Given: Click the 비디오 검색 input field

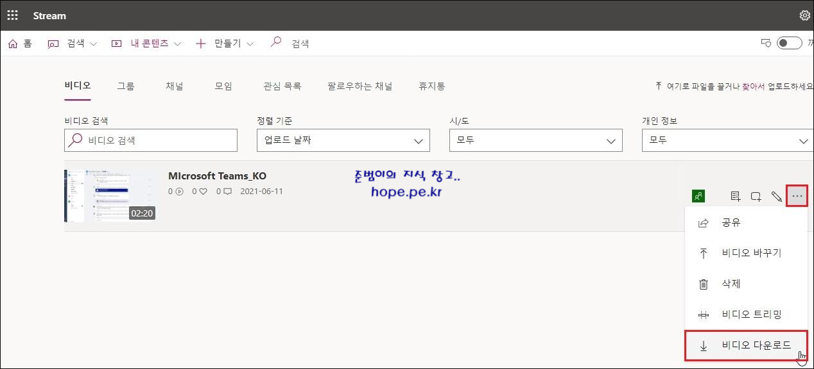Looking at the screenshot, I should click(151, 140).
